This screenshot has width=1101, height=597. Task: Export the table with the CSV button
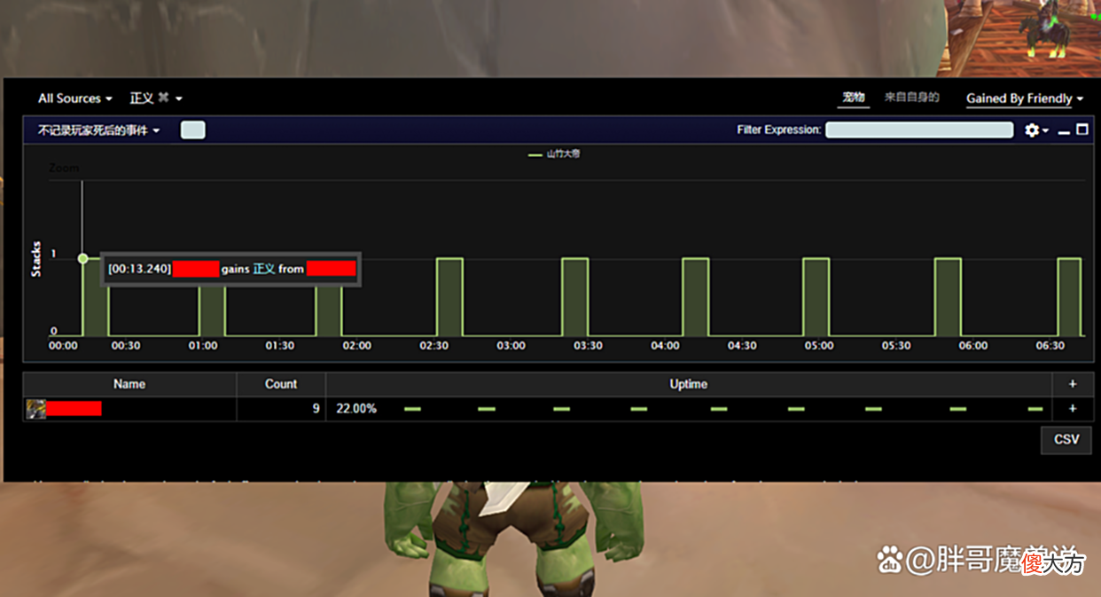pos(1066,439)
